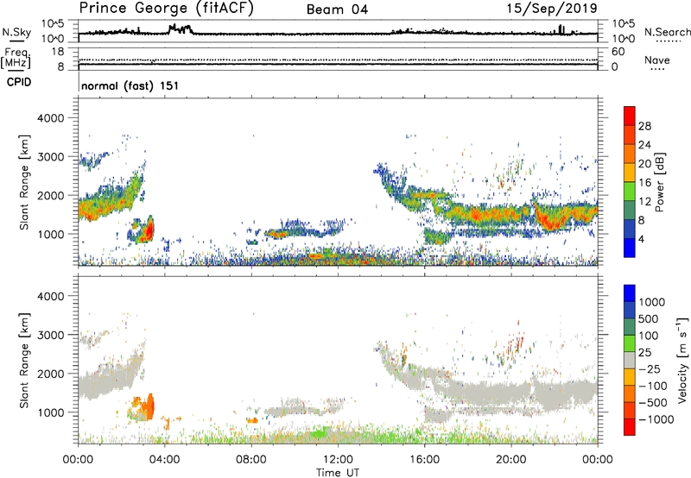Click the '4000' tick label on the power panel
The height and width of the screenshot is (478, 691).
[x=50, y=117]
